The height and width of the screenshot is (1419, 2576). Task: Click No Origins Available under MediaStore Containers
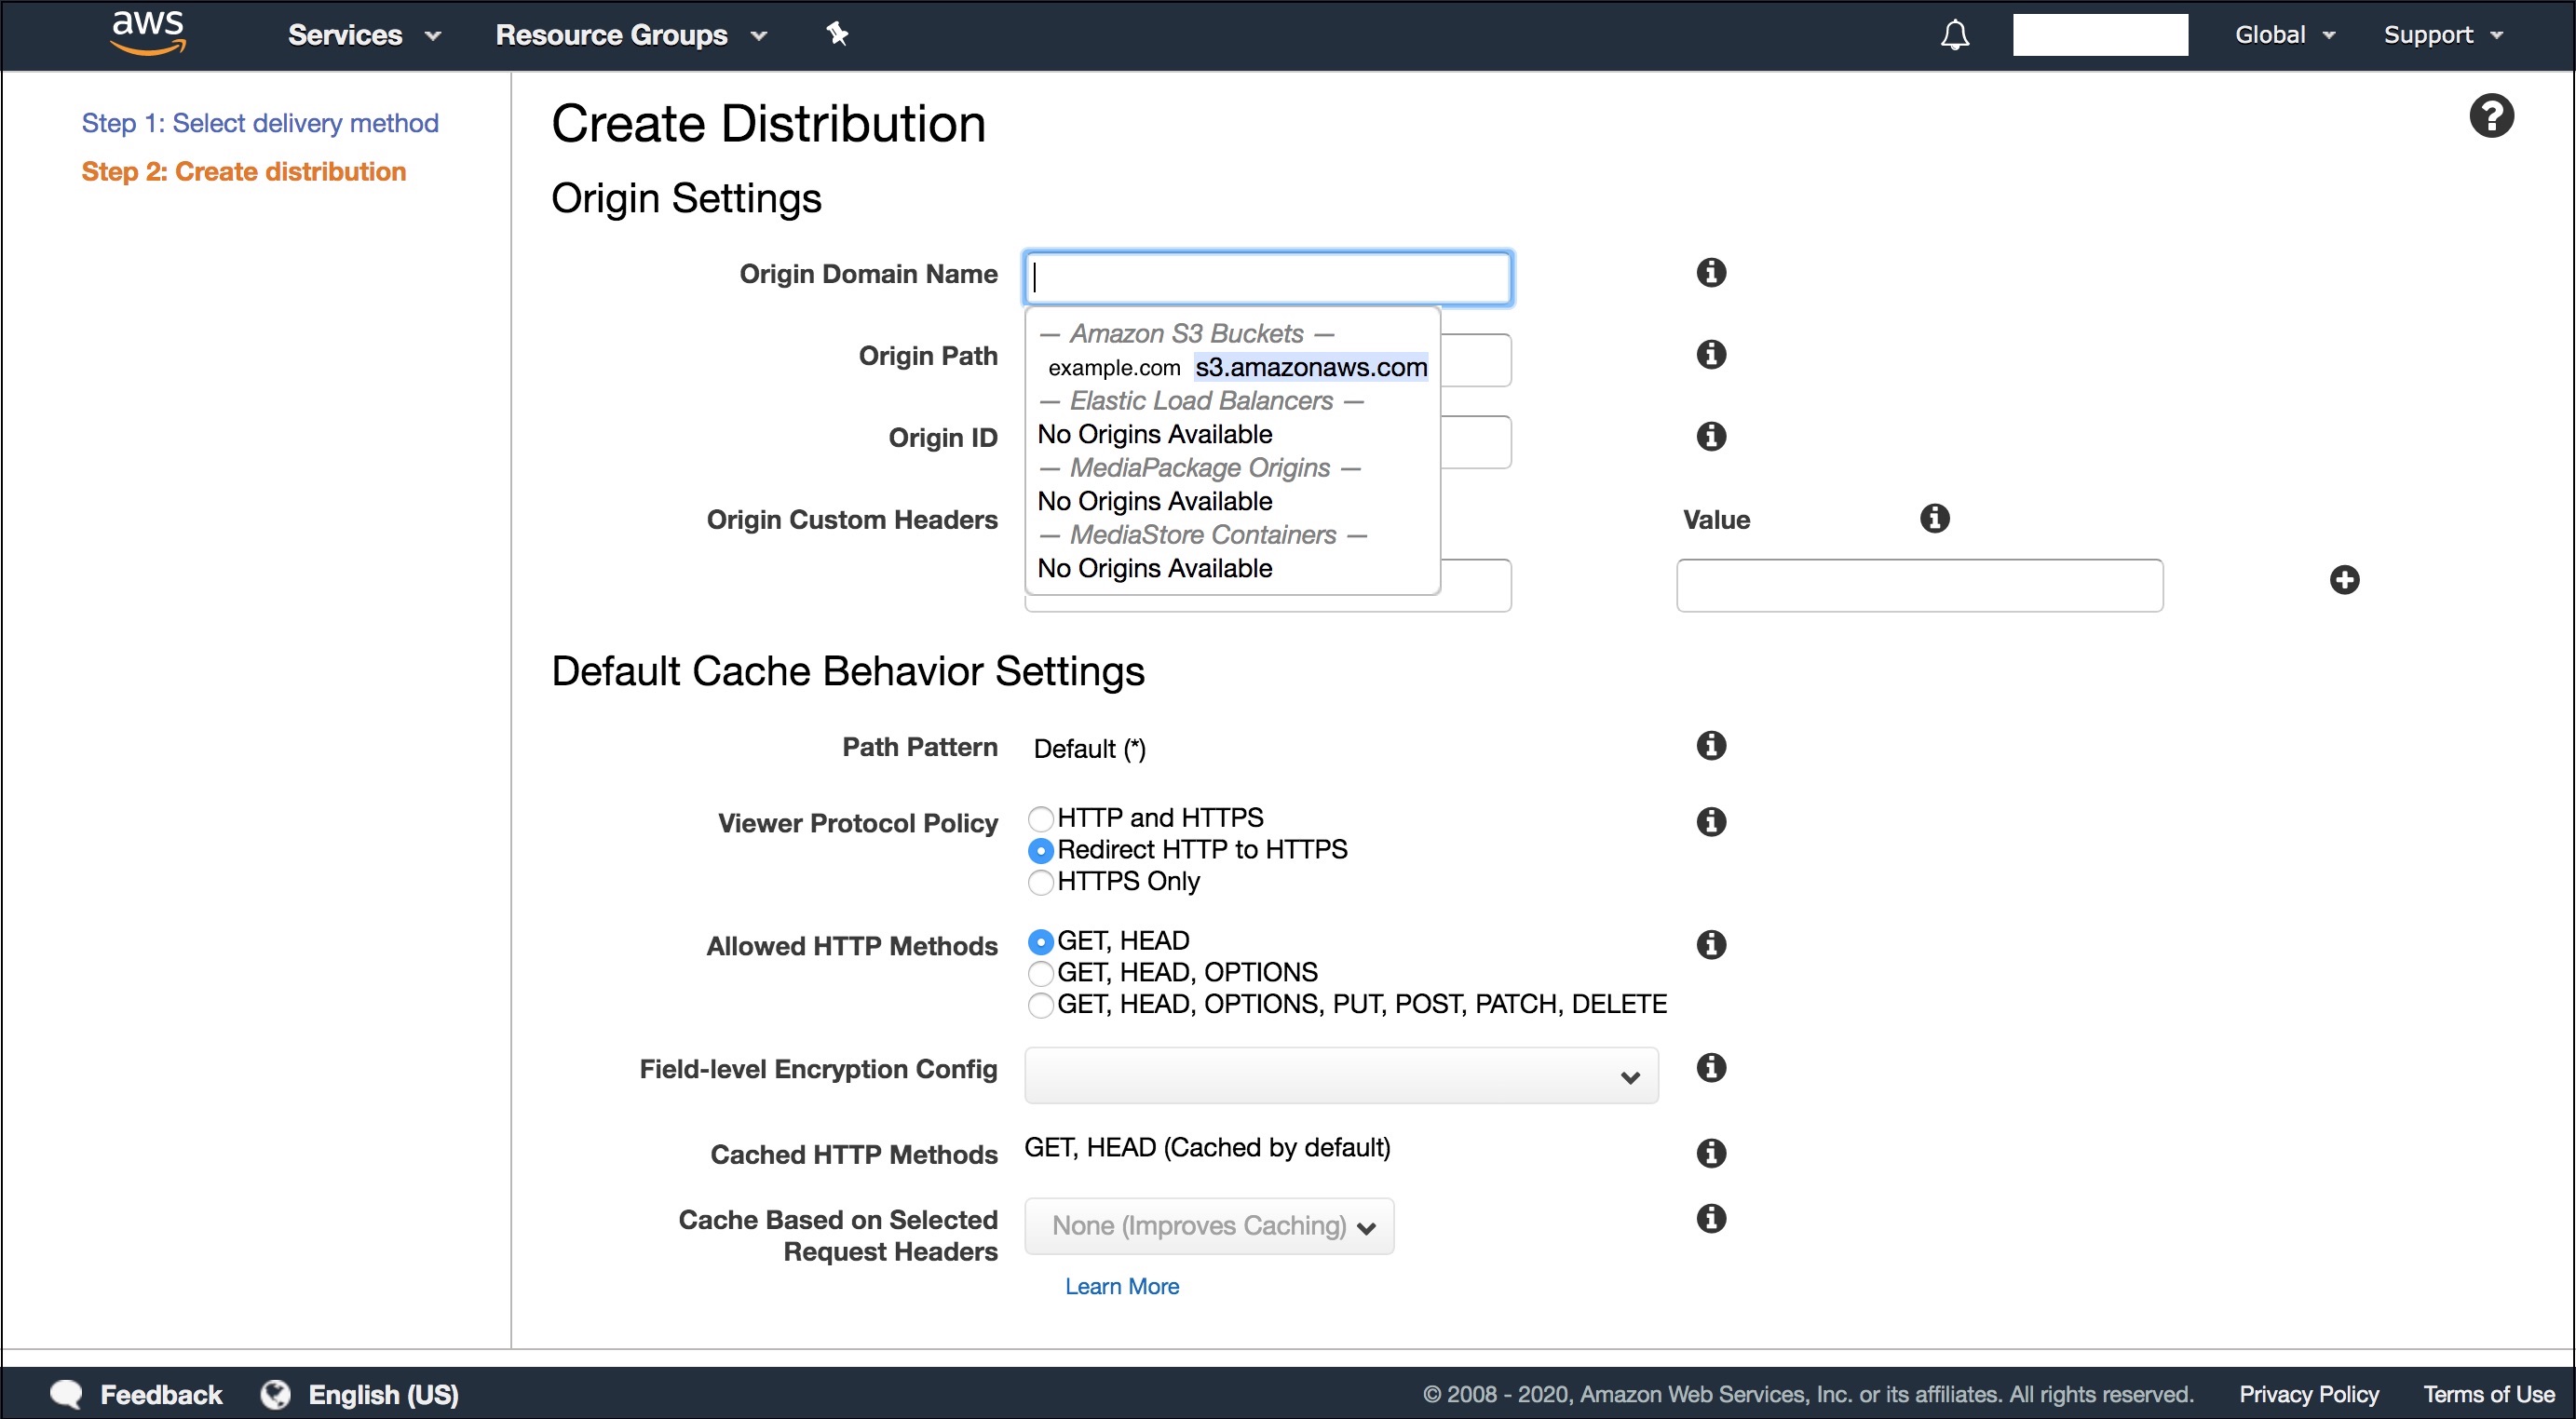pos(1155,568)
